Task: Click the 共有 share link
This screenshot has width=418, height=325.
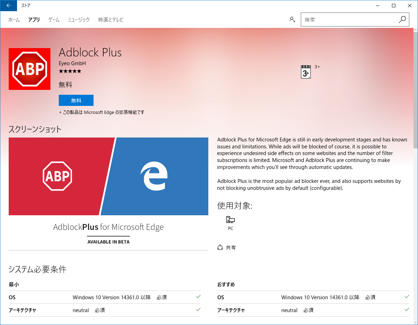Action: click(231, 248)
